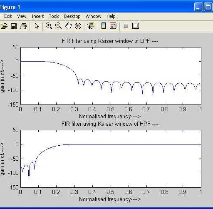Print the figure using printer icon
This screenshot has width=213, height=209.
(x=23, y=26)
